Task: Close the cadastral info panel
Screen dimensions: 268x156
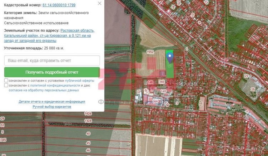Action: (100, 3)
